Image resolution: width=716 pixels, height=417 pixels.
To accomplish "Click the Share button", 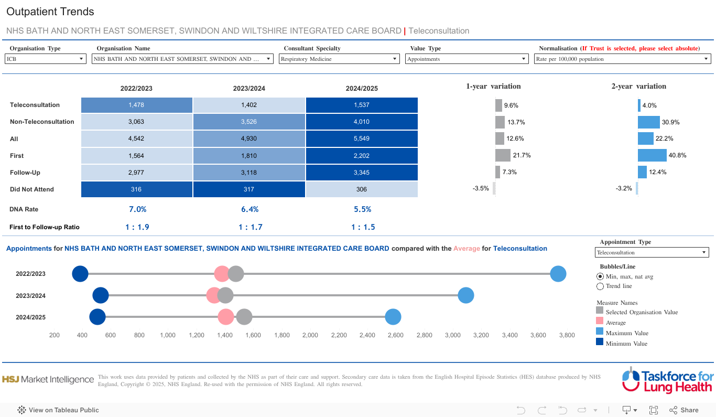I will (684, 410).
